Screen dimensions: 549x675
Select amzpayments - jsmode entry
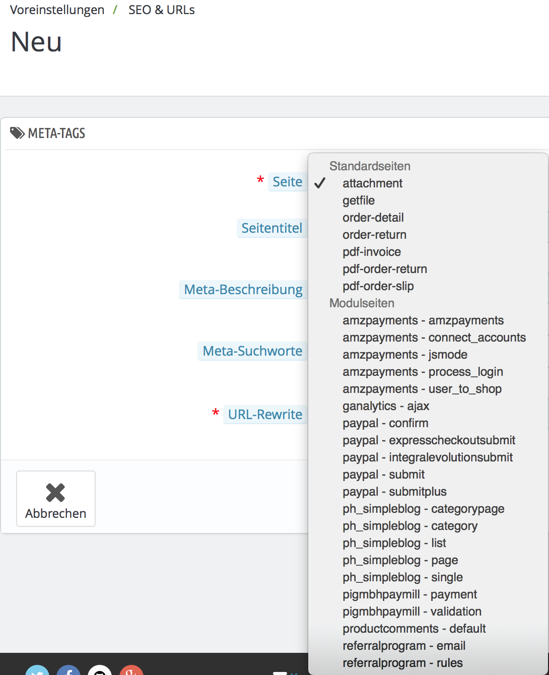pos(405,355)
